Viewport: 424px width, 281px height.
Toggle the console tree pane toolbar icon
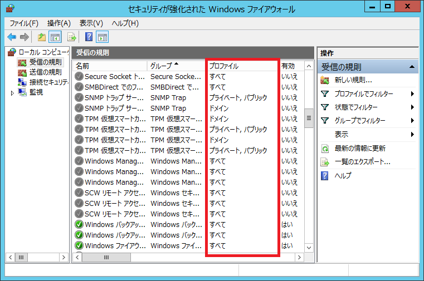55,37
